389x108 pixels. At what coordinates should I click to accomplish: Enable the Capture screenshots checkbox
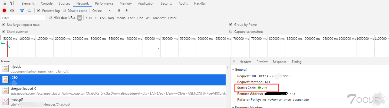(231, 31)
